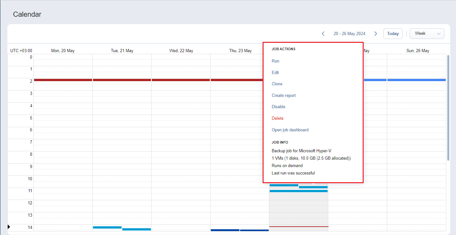Go to previous week using left chevron
The height and width of the screenshot is (235, 456).
(x=323, y=34)
